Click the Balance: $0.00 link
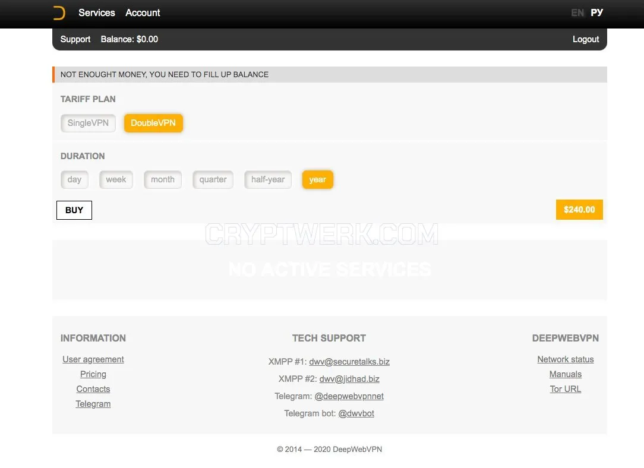644x468 pixels. click(x=130, y=39)
